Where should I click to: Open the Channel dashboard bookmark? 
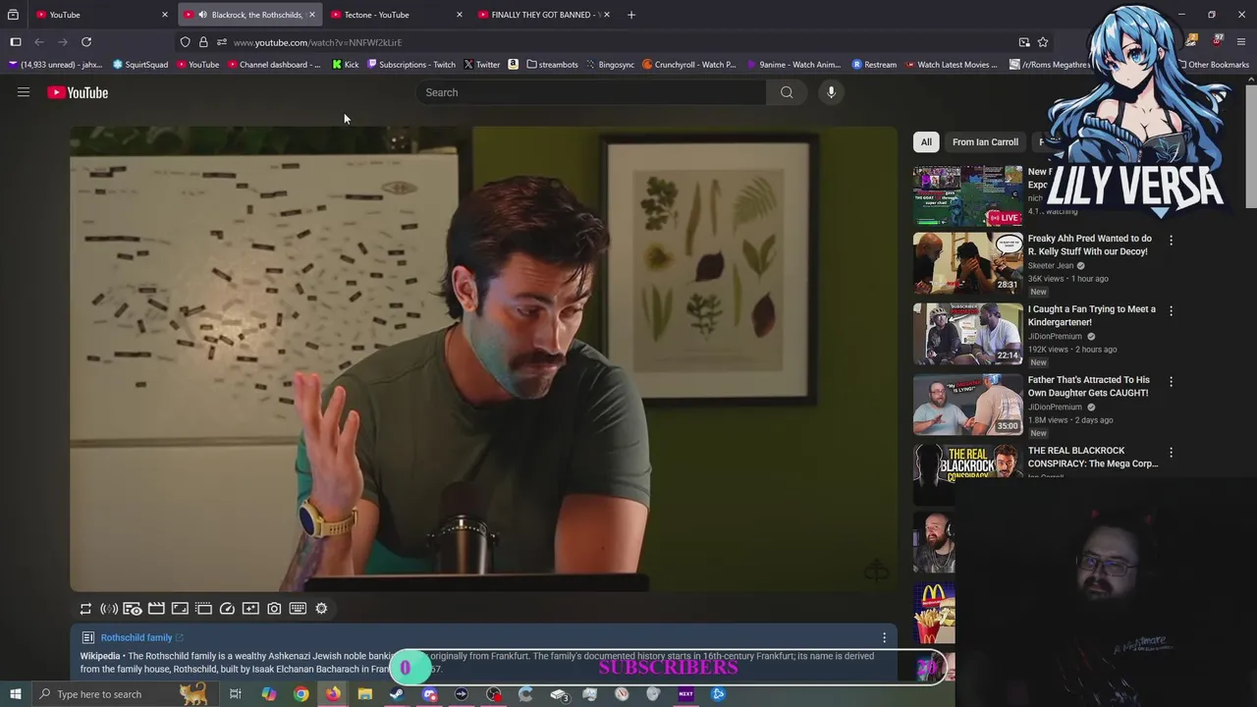coord(274,65)
